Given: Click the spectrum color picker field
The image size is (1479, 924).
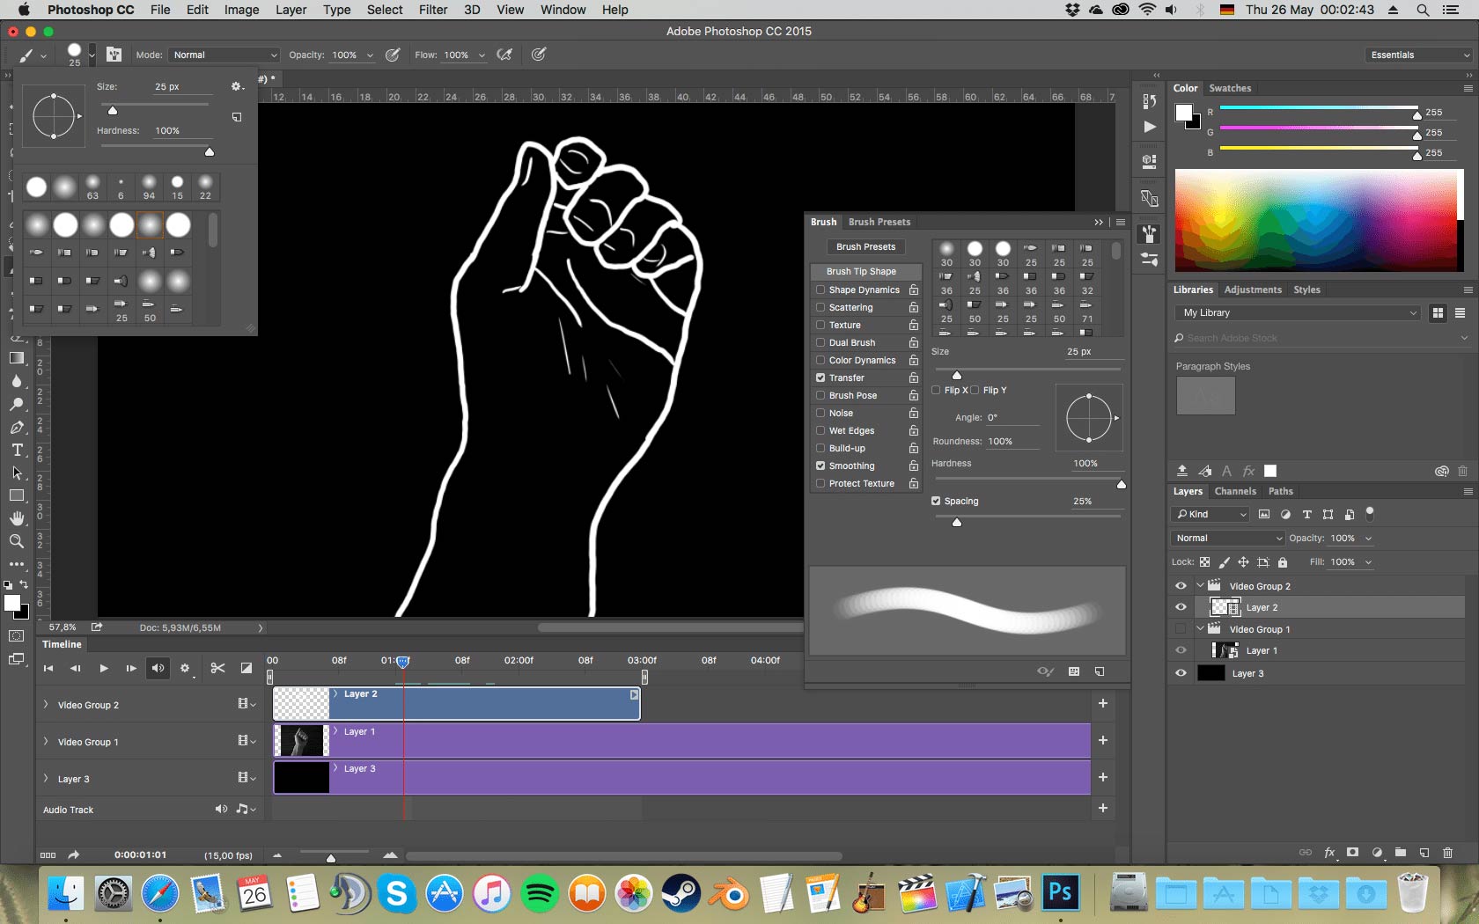Looking at the screenshot, I should [x=1315, y=220].
